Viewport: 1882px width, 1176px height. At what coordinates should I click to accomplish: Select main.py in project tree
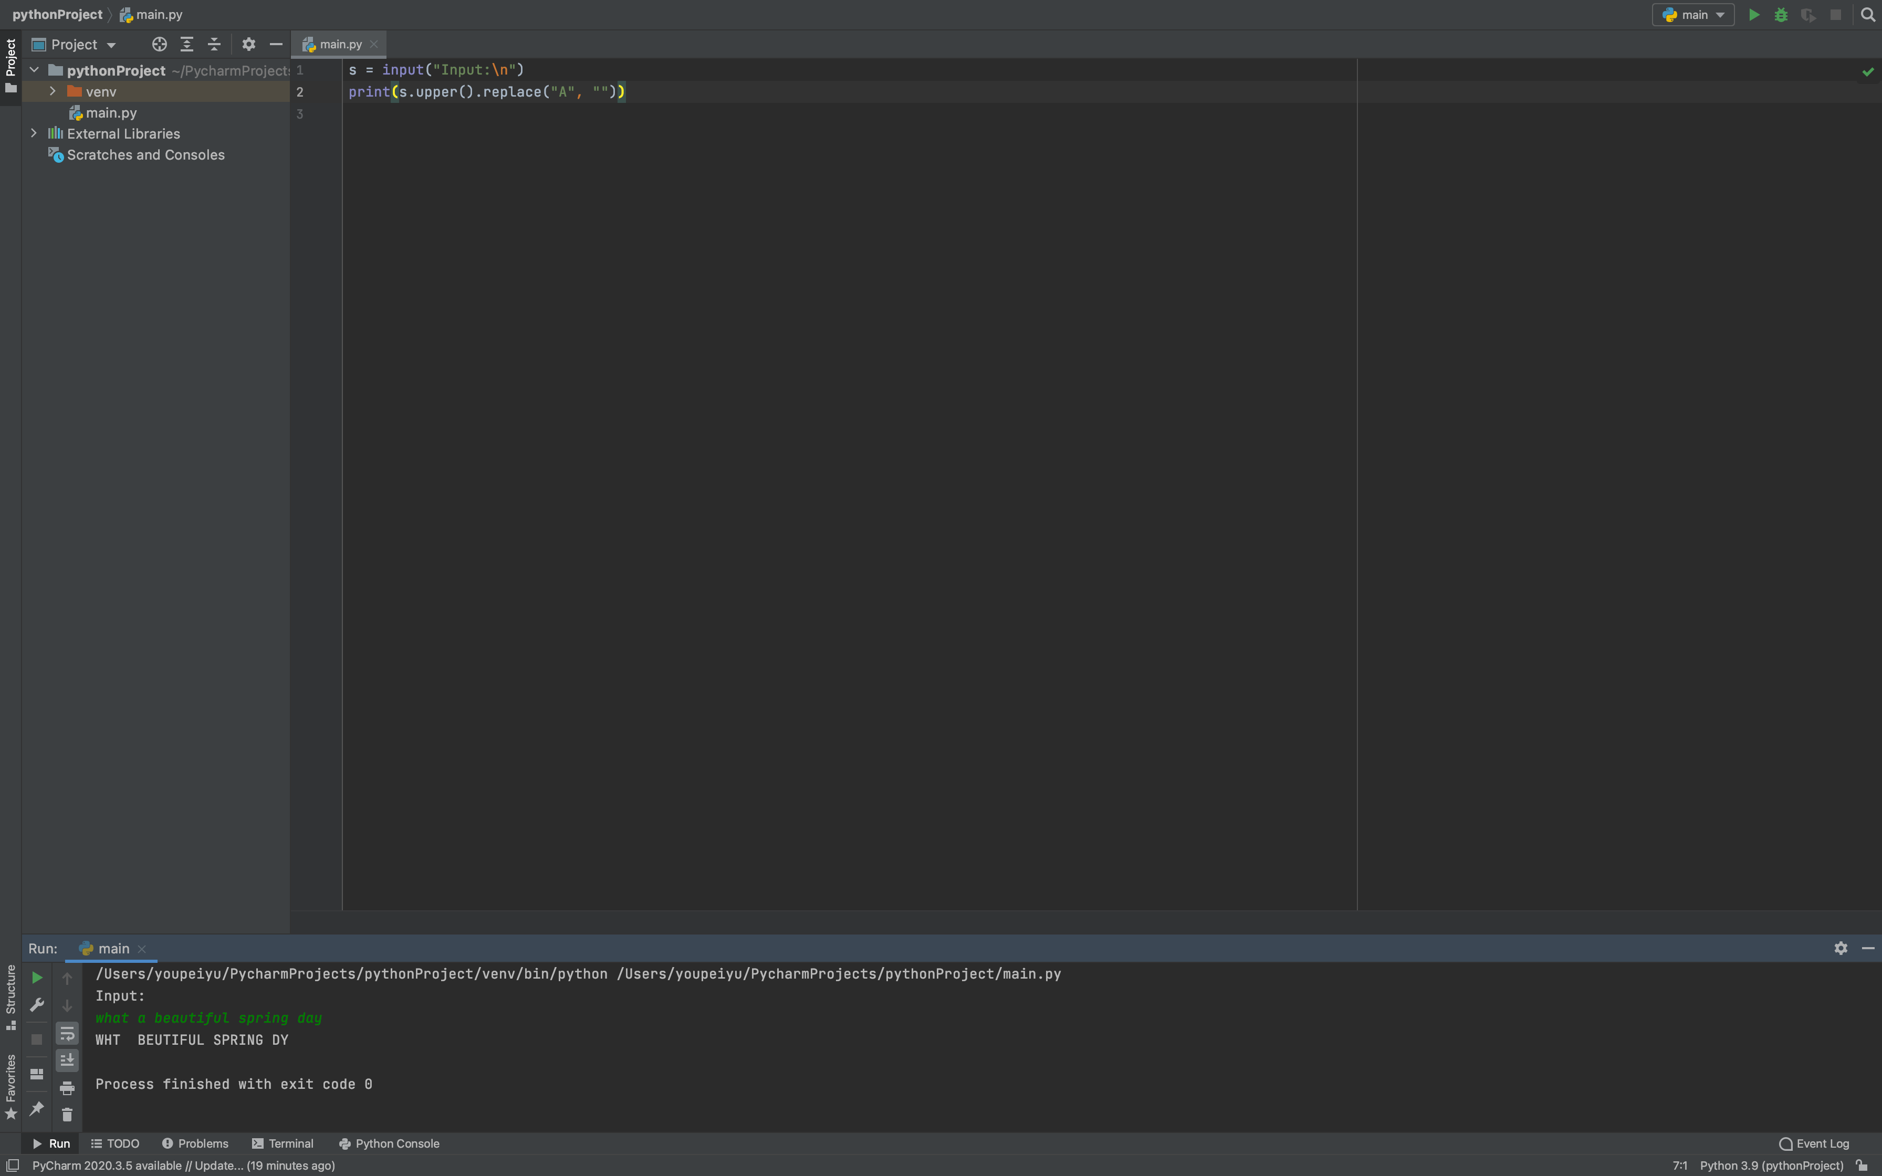coord(111,113)
